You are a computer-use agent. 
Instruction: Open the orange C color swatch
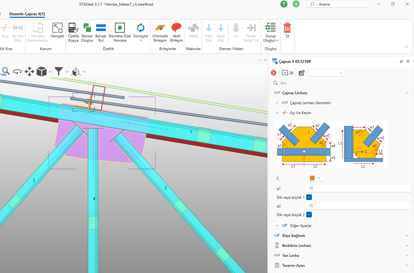(315, 178)
